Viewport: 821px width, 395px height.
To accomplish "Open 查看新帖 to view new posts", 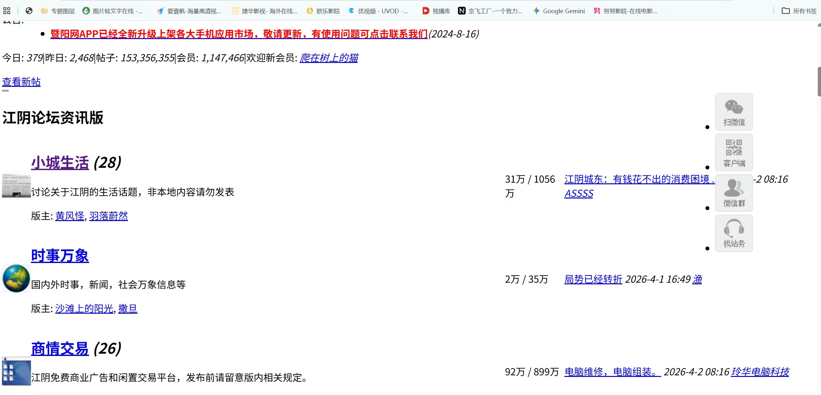I will [21, 82].
